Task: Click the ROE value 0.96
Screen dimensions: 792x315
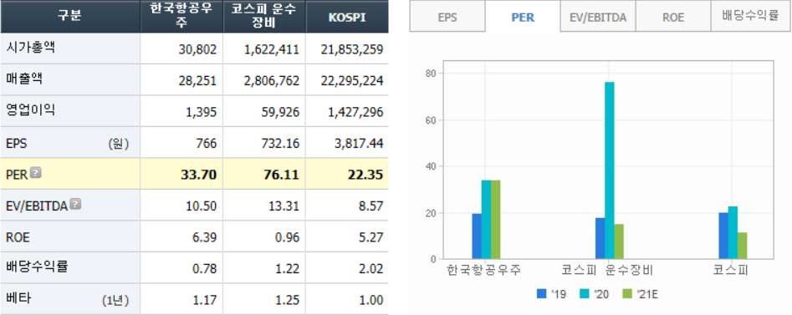Action: point(288,237)
